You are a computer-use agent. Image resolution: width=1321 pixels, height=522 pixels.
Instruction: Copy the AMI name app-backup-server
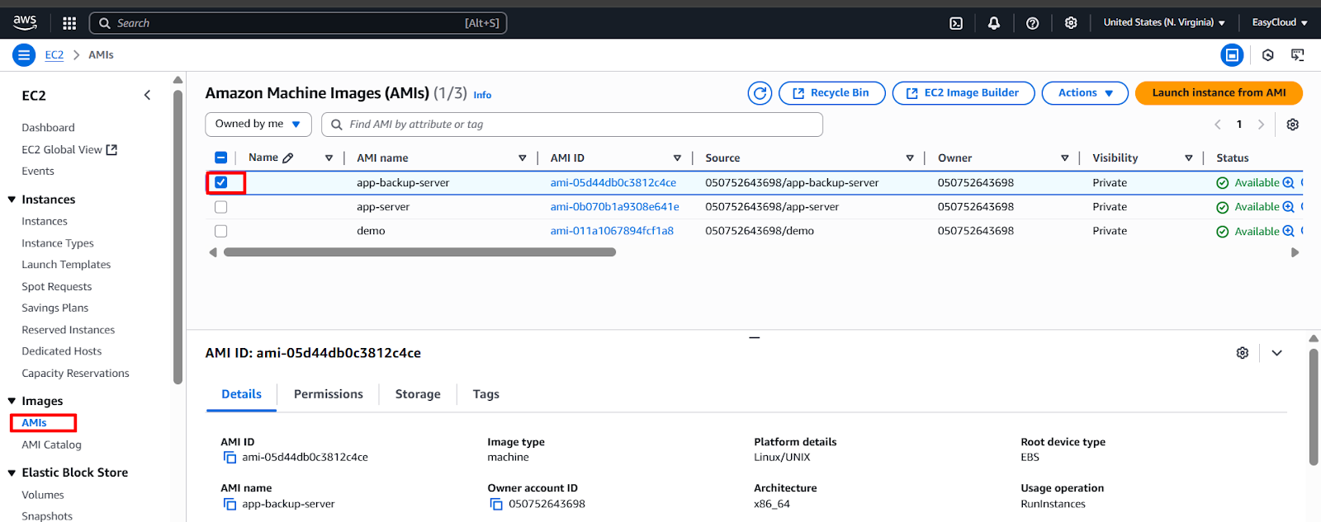pos(230,504)
